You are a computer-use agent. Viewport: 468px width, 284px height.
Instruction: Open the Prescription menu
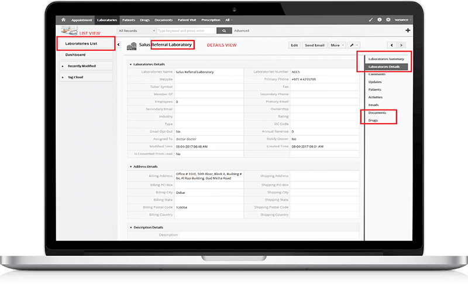(211, 20)
